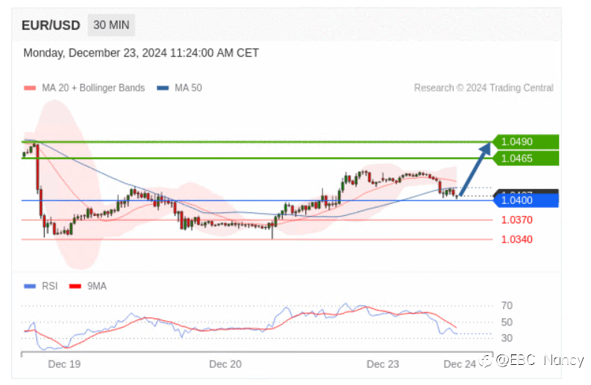Screen dimensions: 591x385
Task: Click the EUR/USD pair title
Action: (51, 25)
